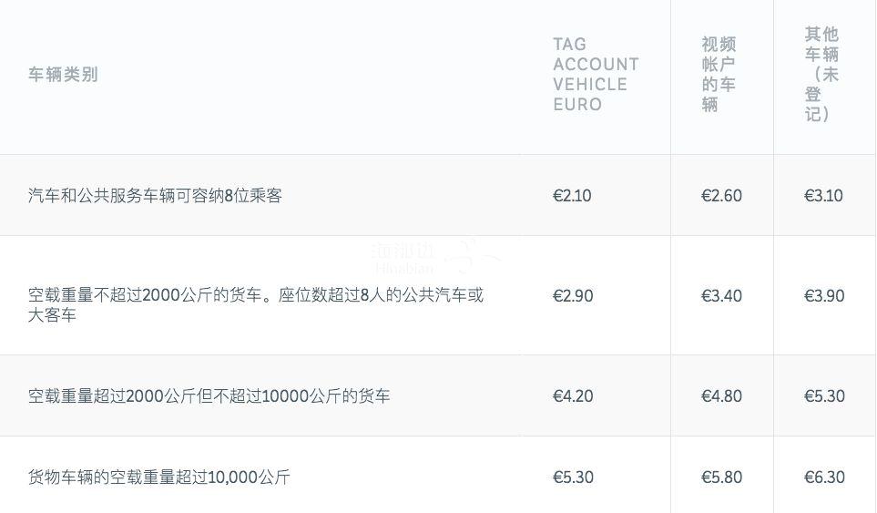Click the 视频帐户的车辆 column header
This screenshot has width=877, height=513.
pos(719,75)
